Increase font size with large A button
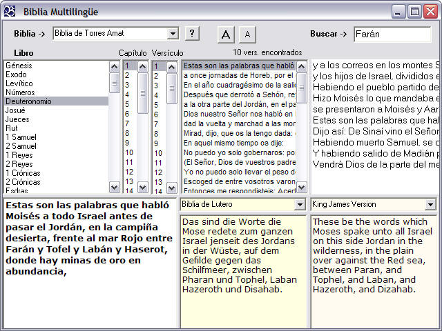 pyautogui.click(x=226, y=34)
